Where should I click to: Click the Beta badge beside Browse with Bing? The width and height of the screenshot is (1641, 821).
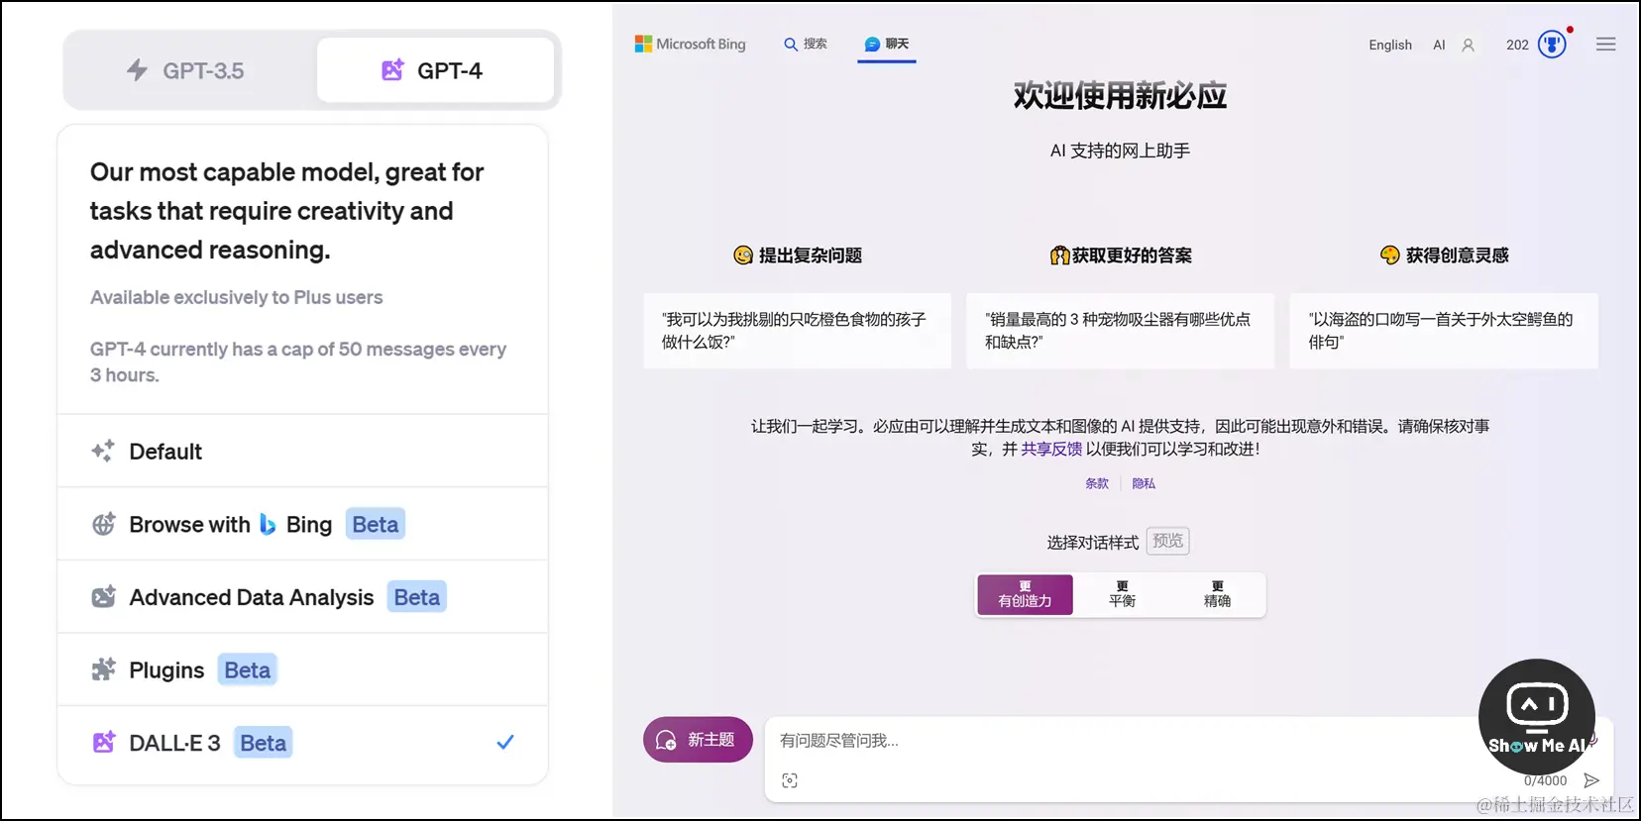pyautogui.click(x=376, y=524)
